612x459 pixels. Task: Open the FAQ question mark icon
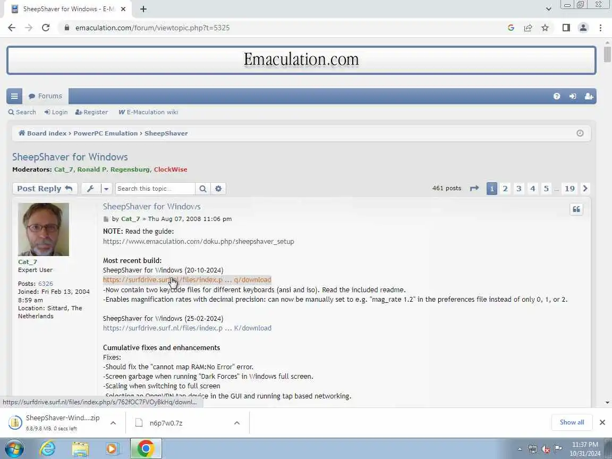click(557, 96)
